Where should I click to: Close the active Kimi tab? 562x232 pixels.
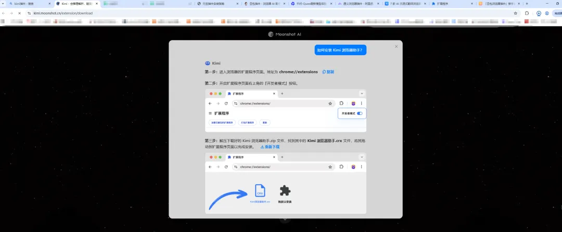click(96, 4)
